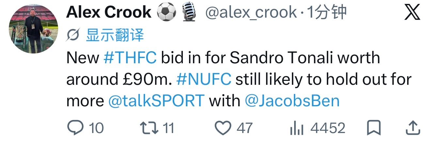Open the @alex_crook handle link
Viewport: 431px width, 150px height.
(251, 13)
